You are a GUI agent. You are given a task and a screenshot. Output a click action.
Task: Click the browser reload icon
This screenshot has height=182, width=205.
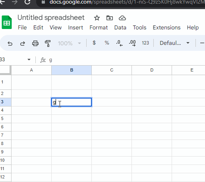coord(27,2)
